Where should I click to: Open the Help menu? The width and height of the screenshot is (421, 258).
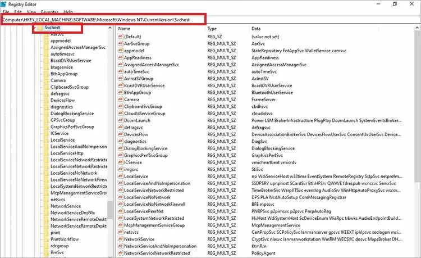pos(68,12)
